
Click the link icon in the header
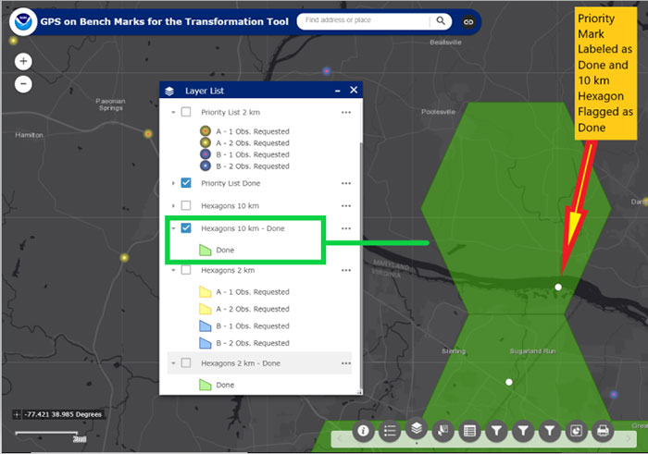[x=468, y=20]
